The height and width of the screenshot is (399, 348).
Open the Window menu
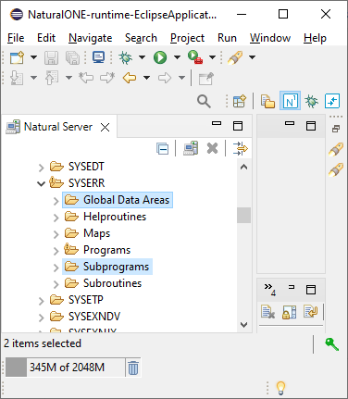click(270, 38)
